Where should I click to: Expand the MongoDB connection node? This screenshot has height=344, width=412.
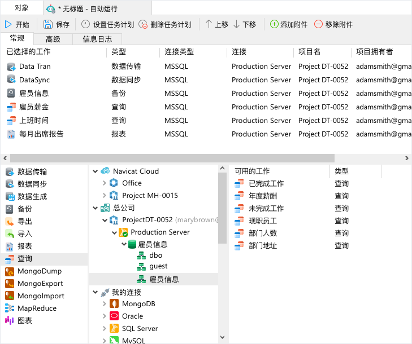click(x=105, y=304)
